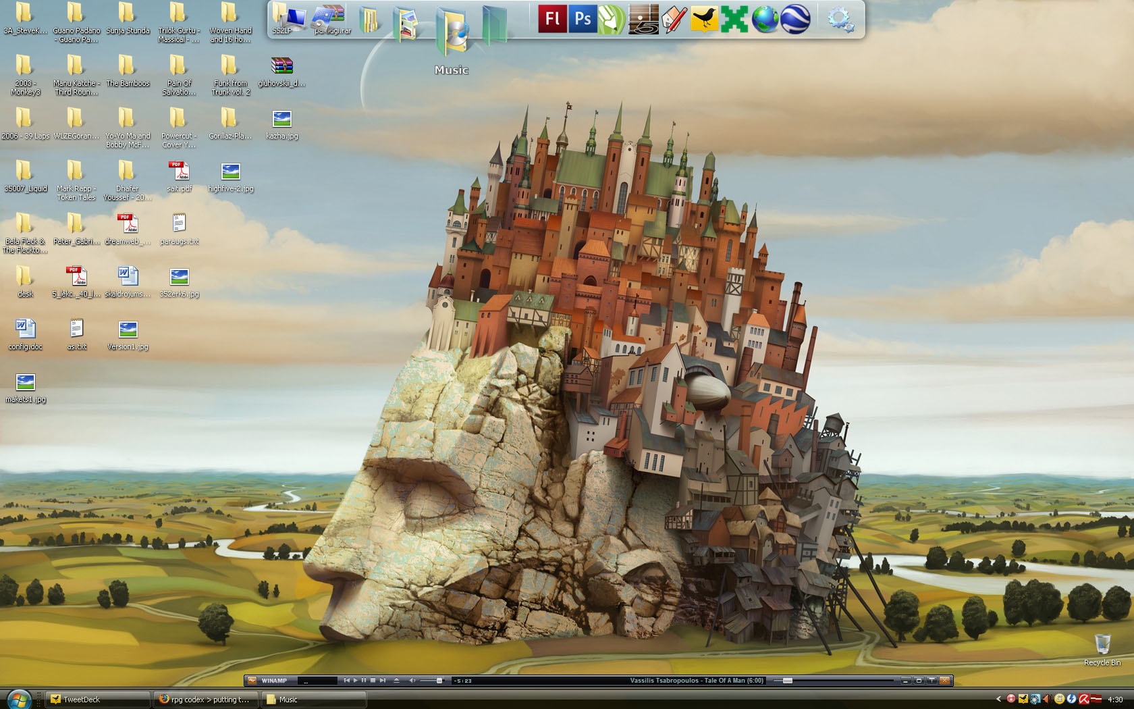Screen dimensions: 1134x709
Task: Open Version1.jpg desktop image
Action: (x=128, y=335)
